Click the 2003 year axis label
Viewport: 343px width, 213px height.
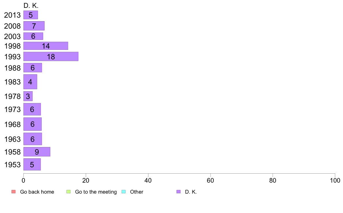click(x=12, y=36)
